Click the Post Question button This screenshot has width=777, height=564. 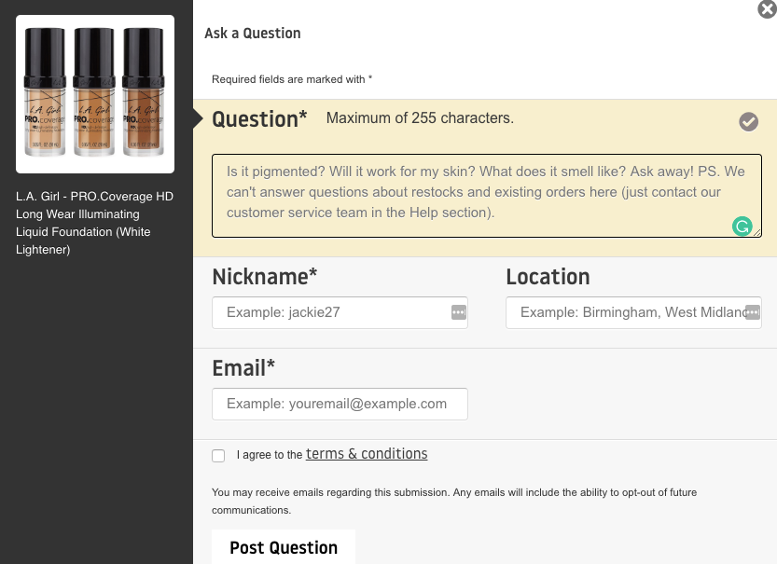[x=284, y=547]
